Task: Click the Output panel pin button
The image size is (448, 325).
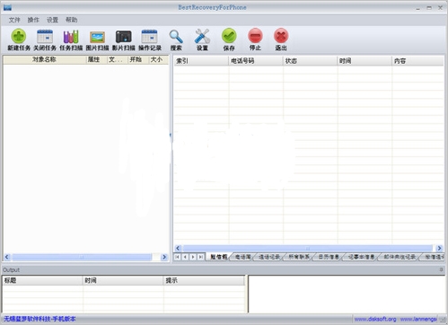Action: 441,269
